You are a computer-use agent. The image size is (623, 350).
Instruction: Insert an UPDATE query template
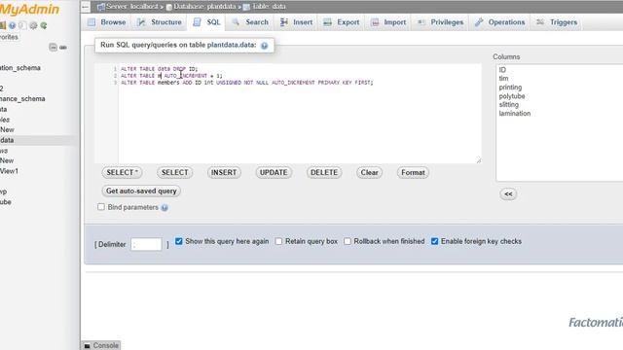coord(274,173)
